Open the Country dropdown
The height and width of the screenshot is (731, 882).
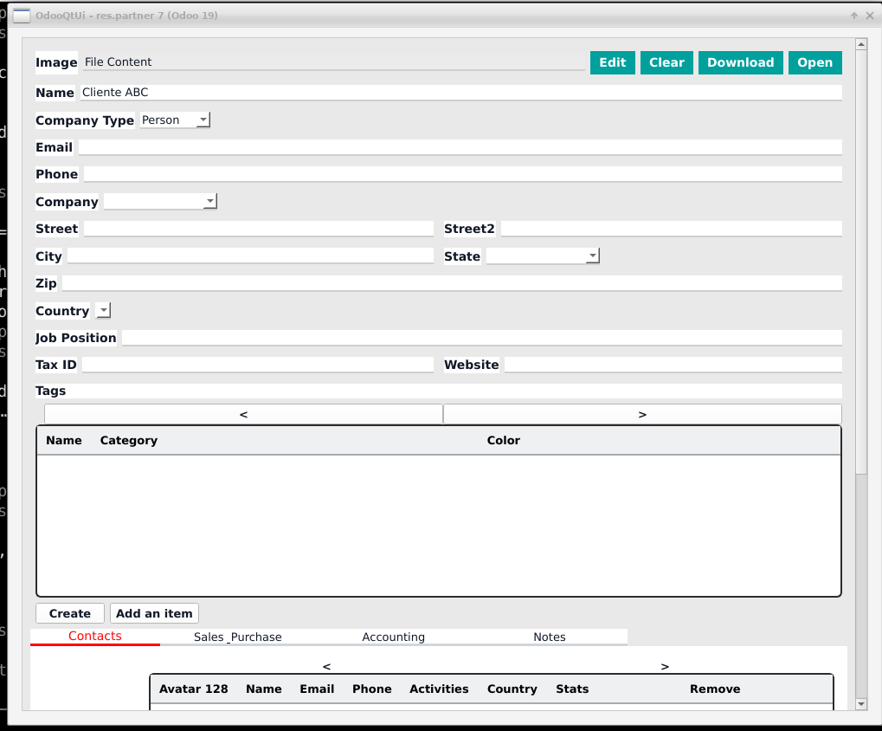[x=104, y=311]
